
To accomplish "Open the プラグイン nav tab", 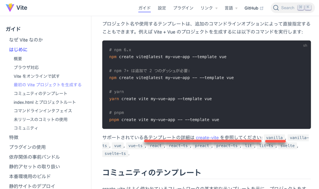I will (183, 8).
